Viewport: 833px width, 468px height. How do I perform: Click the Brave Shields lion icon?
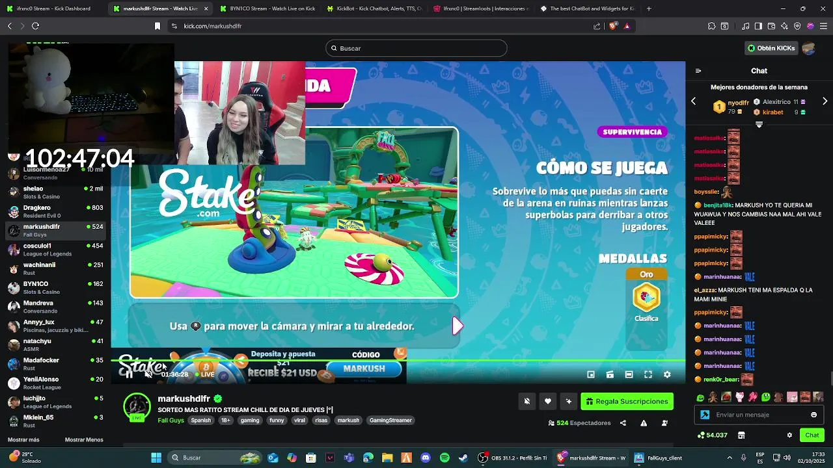coord(612,26)
